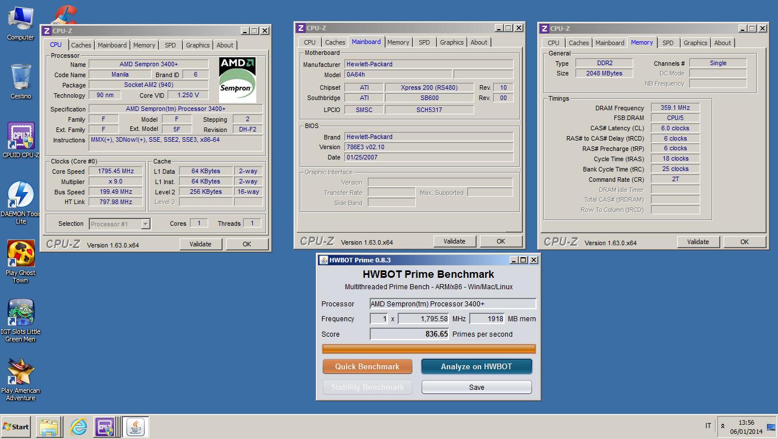Click the Bus Speed value 199.49 MHz
778x439 pixels.
[117, 192]
